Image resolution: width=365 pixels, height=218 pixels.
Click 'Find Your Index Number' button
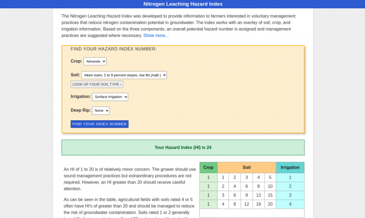pos(100,124)
